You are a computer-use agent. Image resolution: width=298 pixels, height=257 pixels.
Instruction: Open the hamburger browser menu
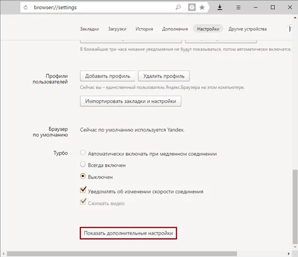tap(238, 7)
